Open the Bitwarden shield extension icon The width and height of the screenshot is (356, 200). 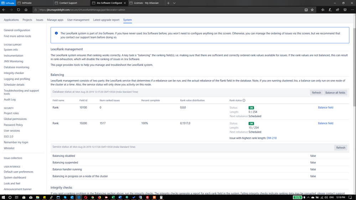click(345, 10)
